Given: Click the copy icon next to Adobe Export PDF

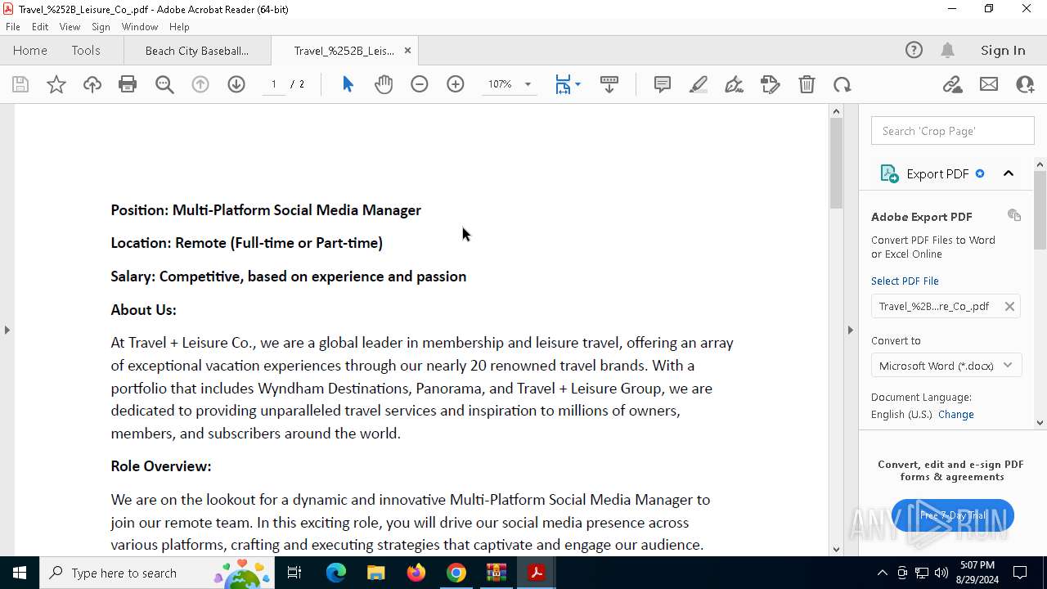Looking at the screenshot, I should [x=1014, y=215].
